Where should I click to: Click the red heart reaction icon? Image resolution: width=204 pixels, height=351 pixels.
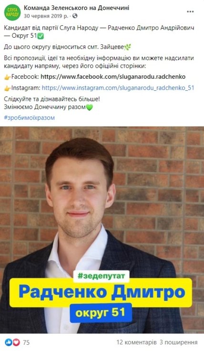click(x=16, y=342)
